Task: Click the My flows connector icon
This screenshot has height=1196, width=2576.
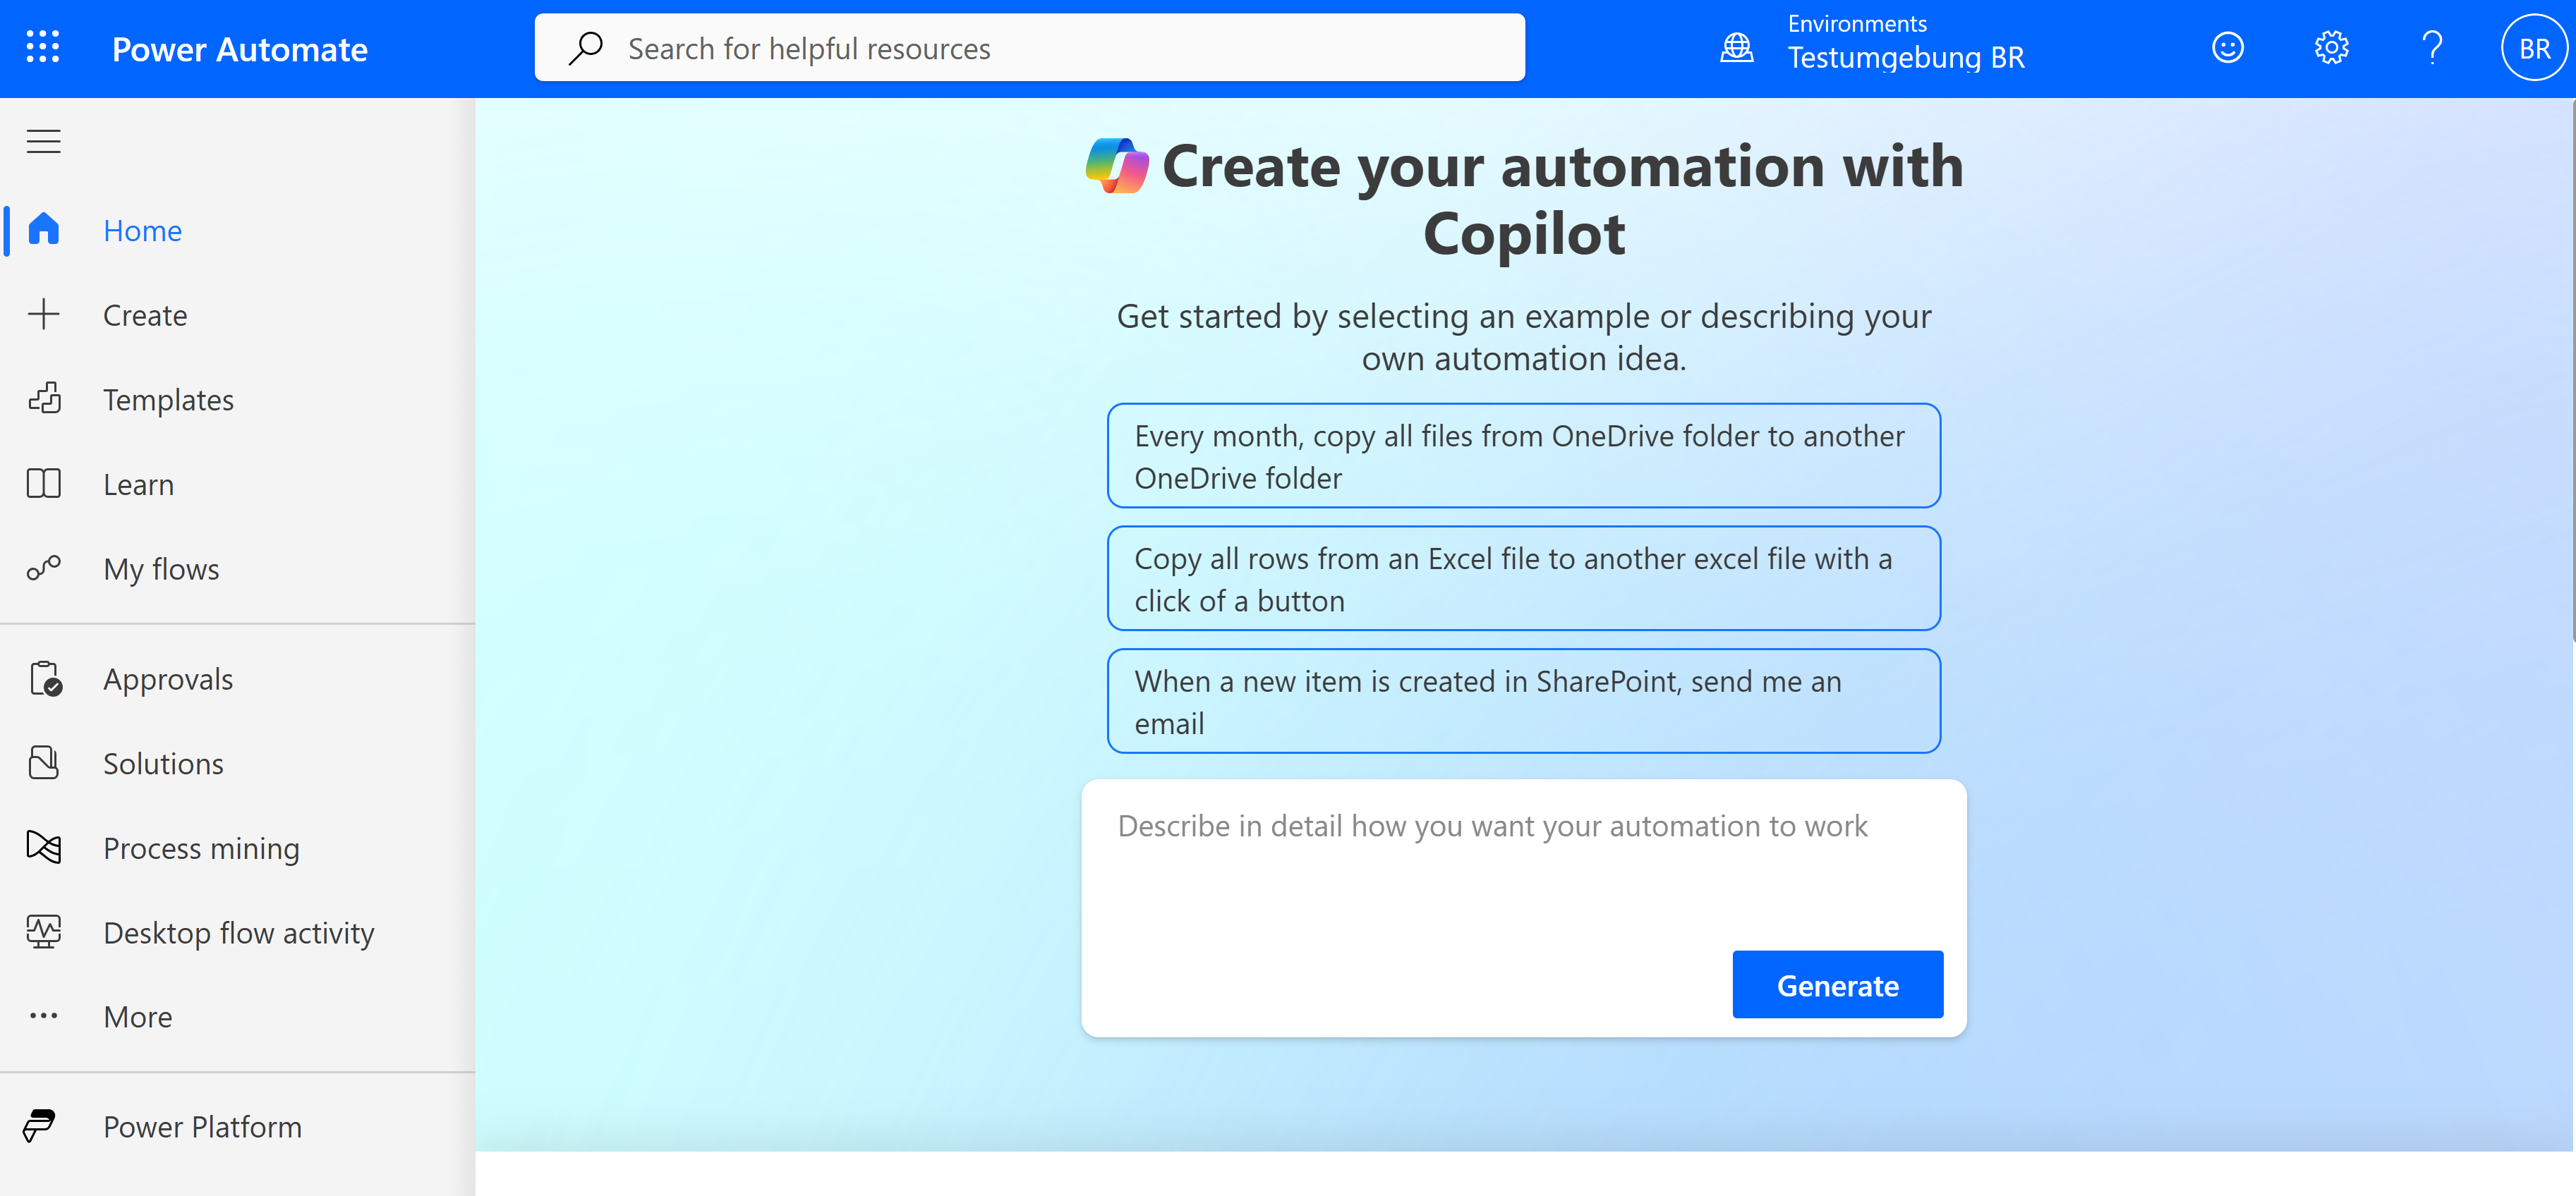Action: [44, 568]
